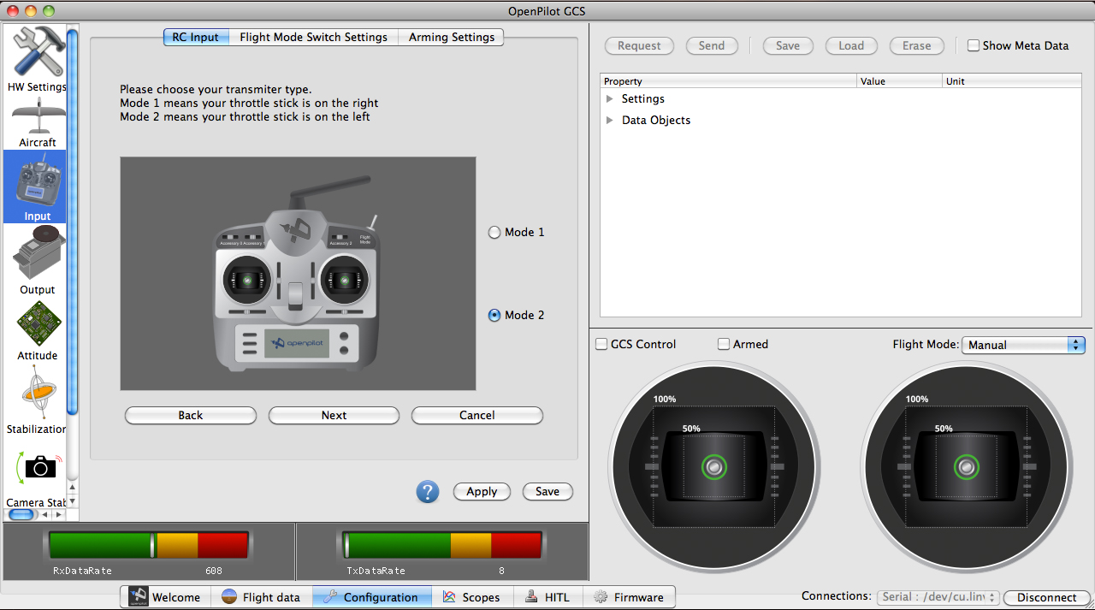The height and width of the screenshot is (610, 1095).
Task: Open the Flight Mode Manual dropdown
Action: [x=1023, y=345]
